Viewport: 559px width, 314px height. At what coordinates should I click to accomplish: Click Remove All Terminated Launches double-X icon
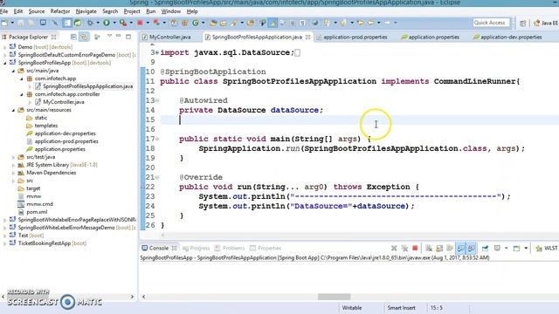coord(404,248)
